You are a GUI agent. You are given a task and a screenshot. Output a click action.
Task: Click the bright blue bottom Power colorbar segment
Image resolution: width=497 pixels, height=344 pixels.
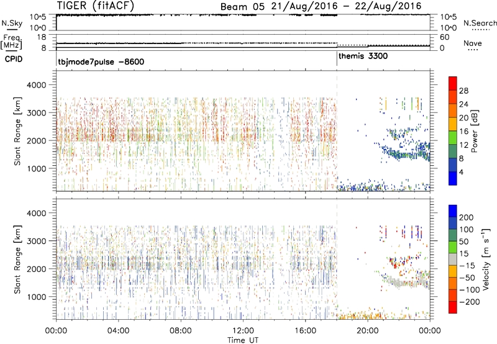coord(453,178)
